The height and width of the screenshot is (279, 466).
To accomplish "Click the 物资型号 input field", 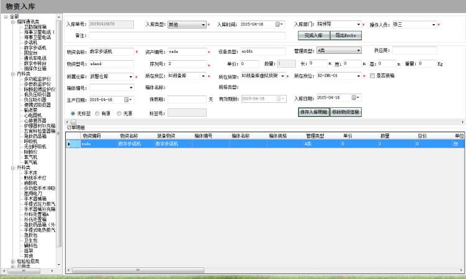I will point(111,64).
